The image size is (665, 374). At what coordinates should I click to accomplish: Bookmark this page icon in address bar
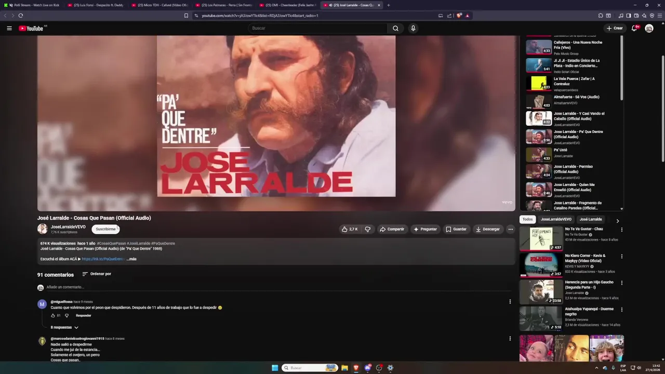[186, 16]
